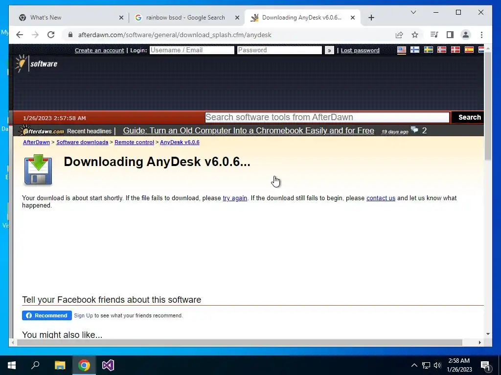This screenshot has height=375, width=501.
Task: Open the Software downloads breadcrumb
Action: click(82, 142)
